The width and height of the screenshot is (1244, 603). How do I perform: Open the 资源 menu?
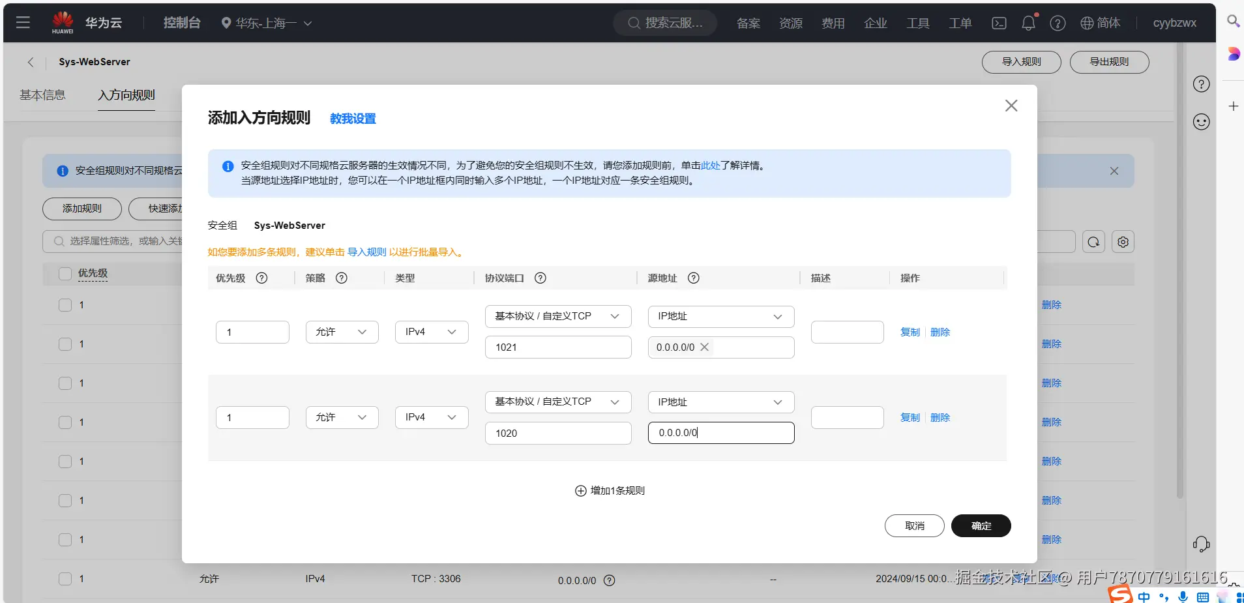791,23
